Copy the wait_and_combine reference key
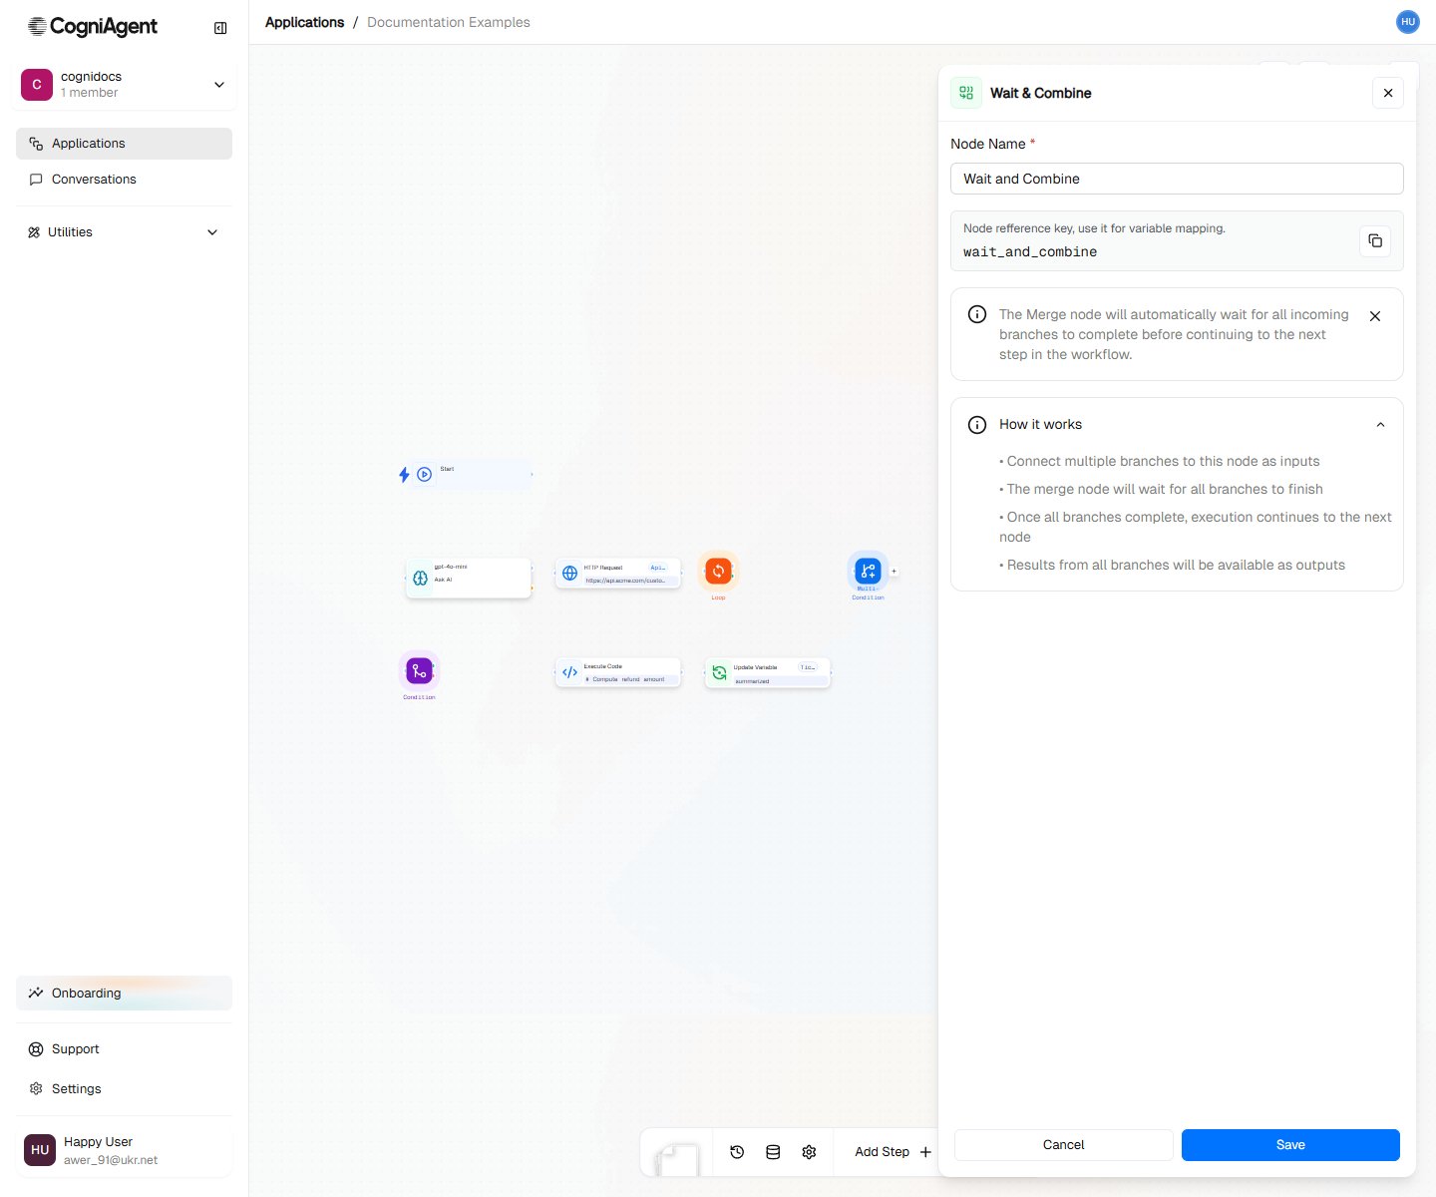 [1375, 240]
